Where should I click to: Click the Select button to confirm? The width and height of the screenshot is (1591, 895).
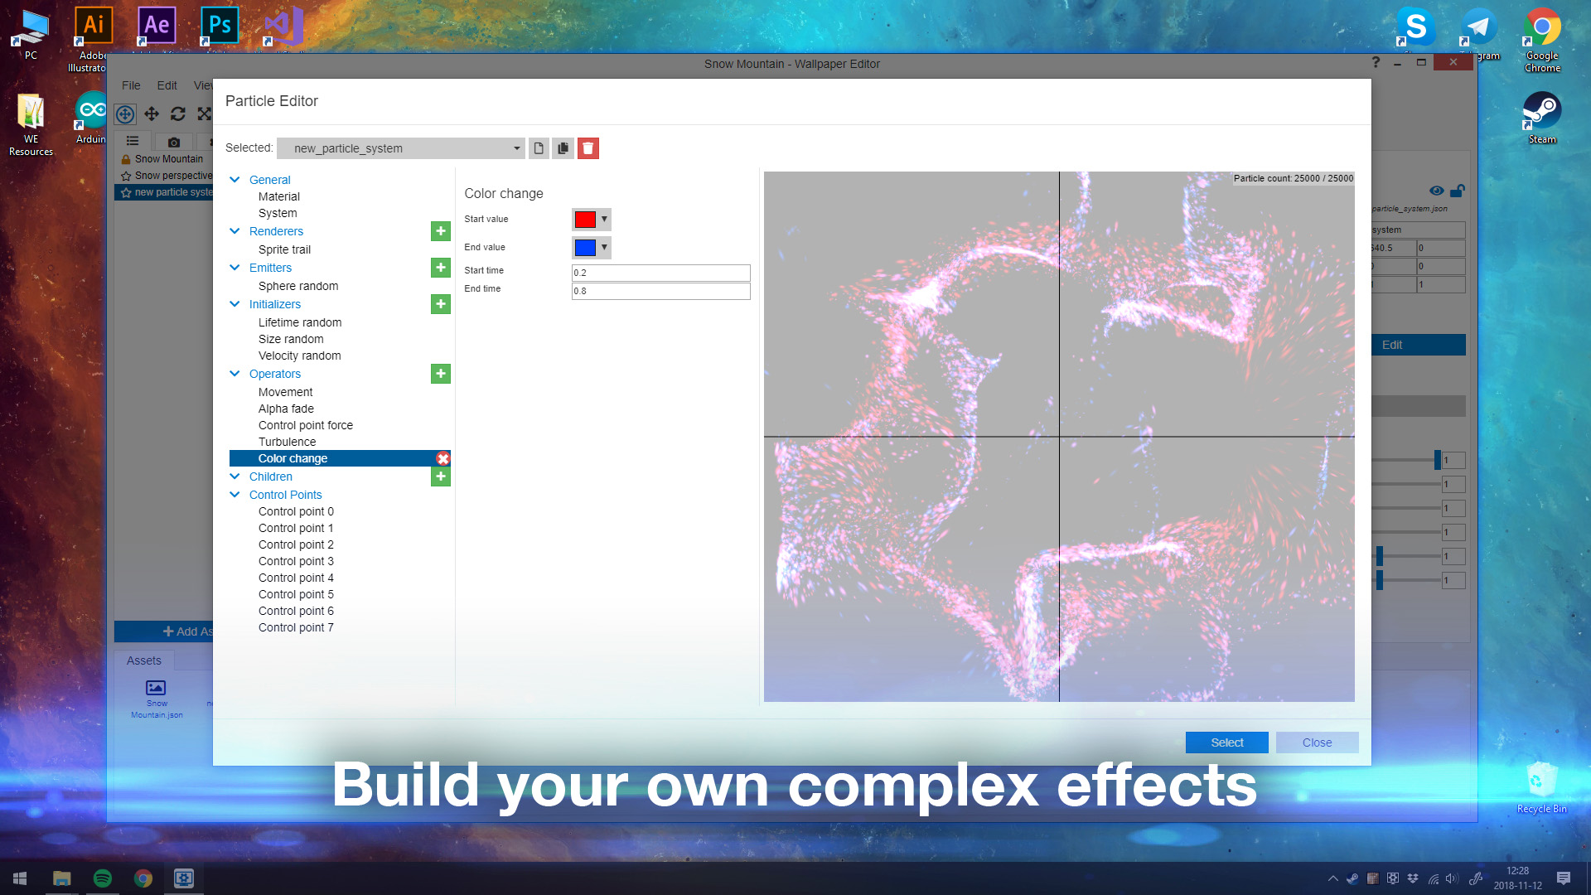pos(1226,742)
